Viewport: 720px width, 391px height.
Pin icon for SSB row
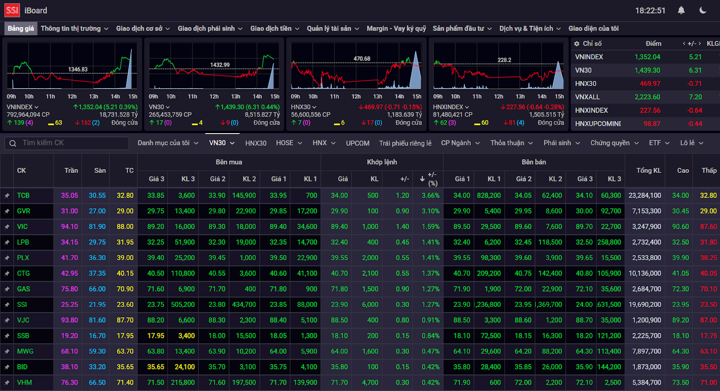7,336
